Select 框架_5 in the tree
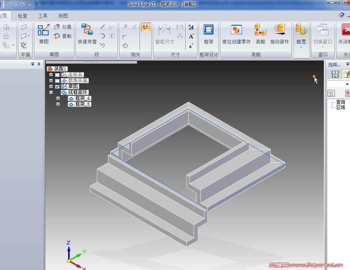 coord(80,104)
